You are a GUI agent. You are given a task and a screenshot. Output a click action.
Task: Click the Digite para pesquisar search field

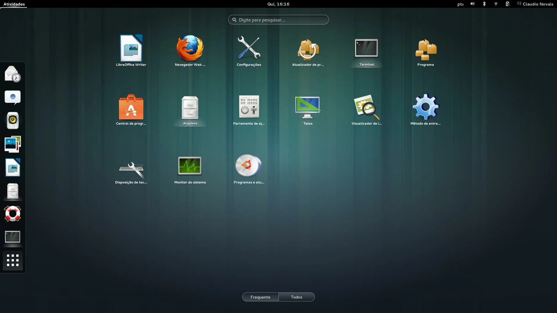(278, 20)
